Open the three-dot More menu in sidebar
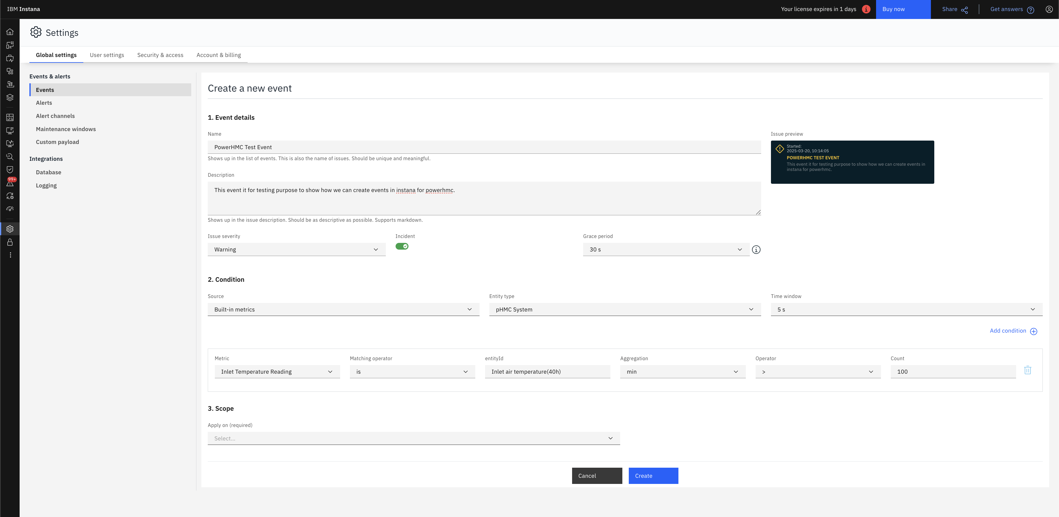Image resolution: width=1059 pixels, height=517 pixels. 10,255
